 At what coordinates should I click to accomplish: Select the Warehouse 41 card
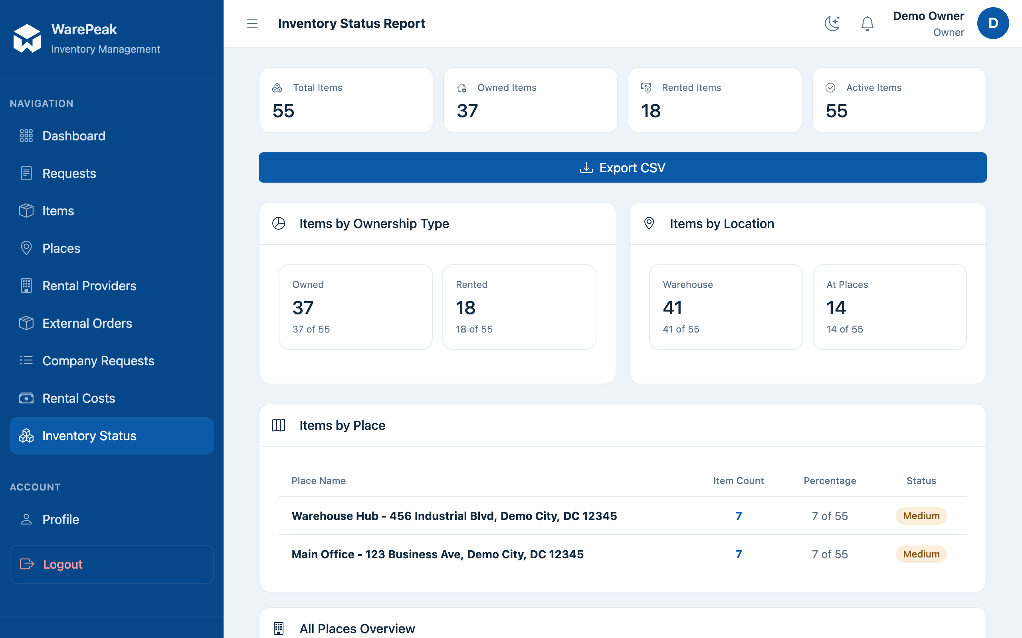[726, 307]
